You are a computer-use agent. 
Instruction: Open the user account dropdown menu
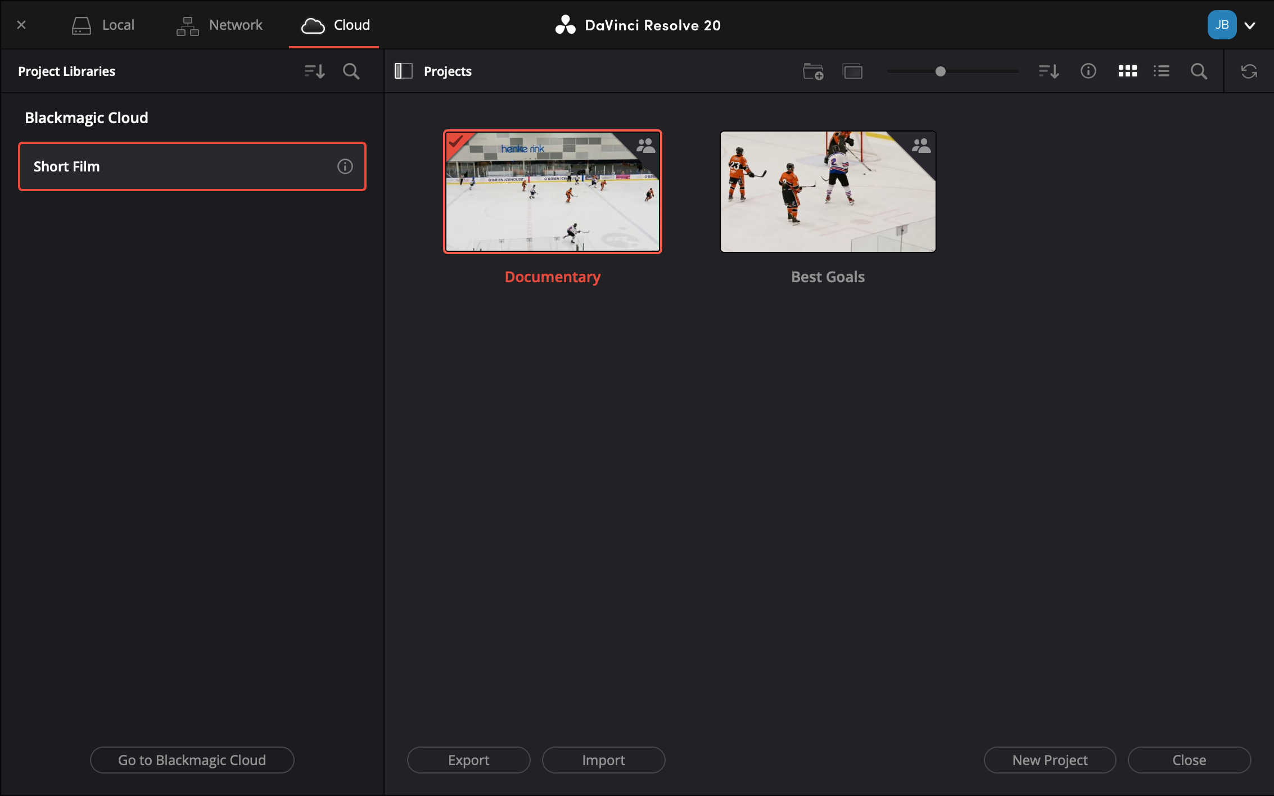tap(1250, 25)
